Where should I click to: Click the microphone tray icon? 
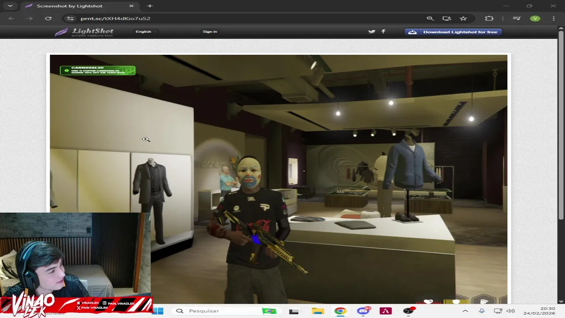482,311
